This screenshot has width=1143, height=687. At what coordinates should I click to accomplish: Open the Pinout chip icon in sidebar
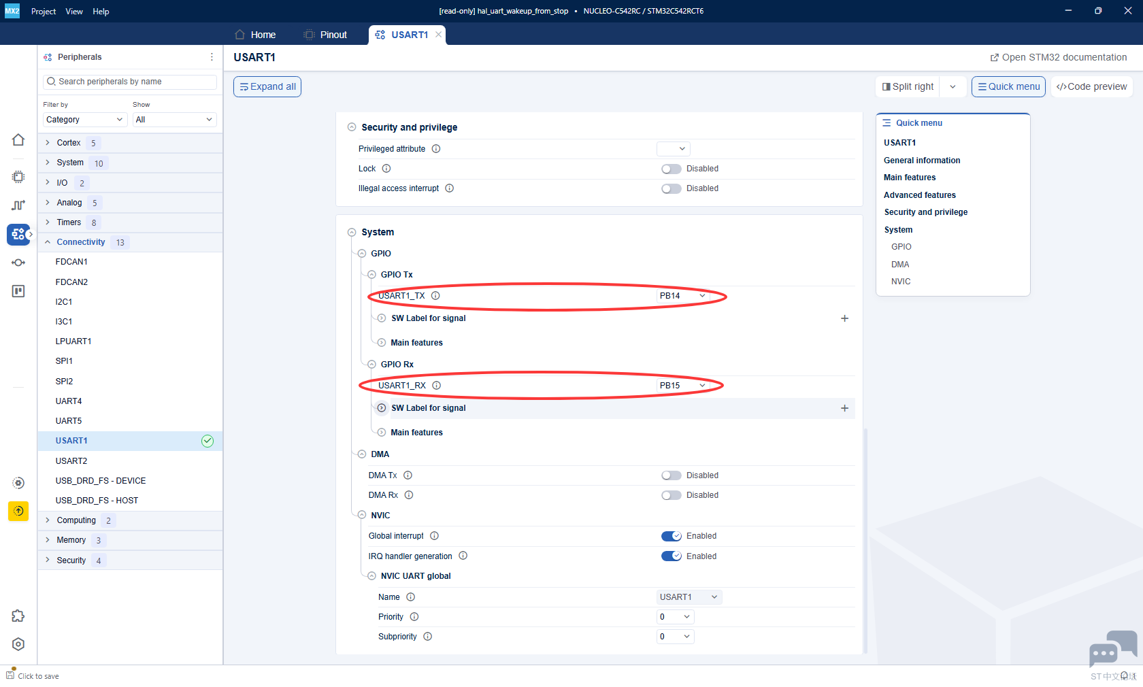click(18, 177)
